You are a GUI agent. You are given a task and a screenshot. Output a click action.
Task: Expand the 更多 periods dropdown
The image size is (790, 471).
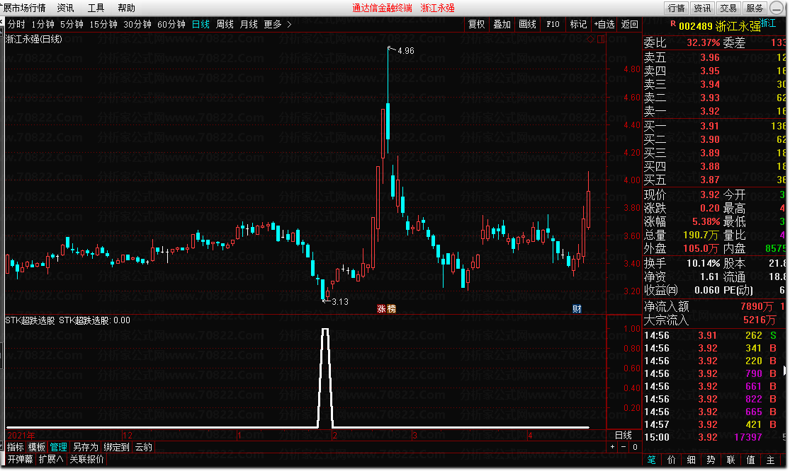(277, 24)
